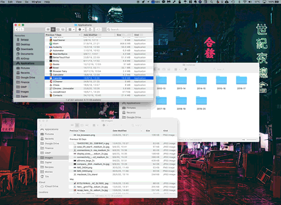Open the gear action menu in Applications window

tap(81, 29)
